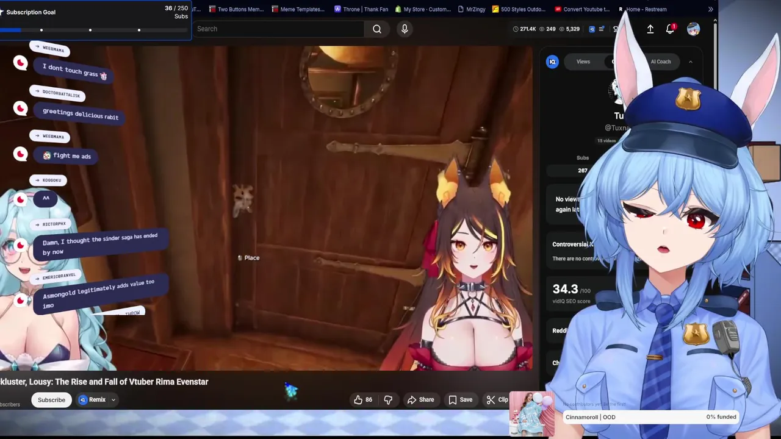Screen dimensions: 781x439
Task: Open the YouTube notifications bell
Action: [x=670, y=29]
